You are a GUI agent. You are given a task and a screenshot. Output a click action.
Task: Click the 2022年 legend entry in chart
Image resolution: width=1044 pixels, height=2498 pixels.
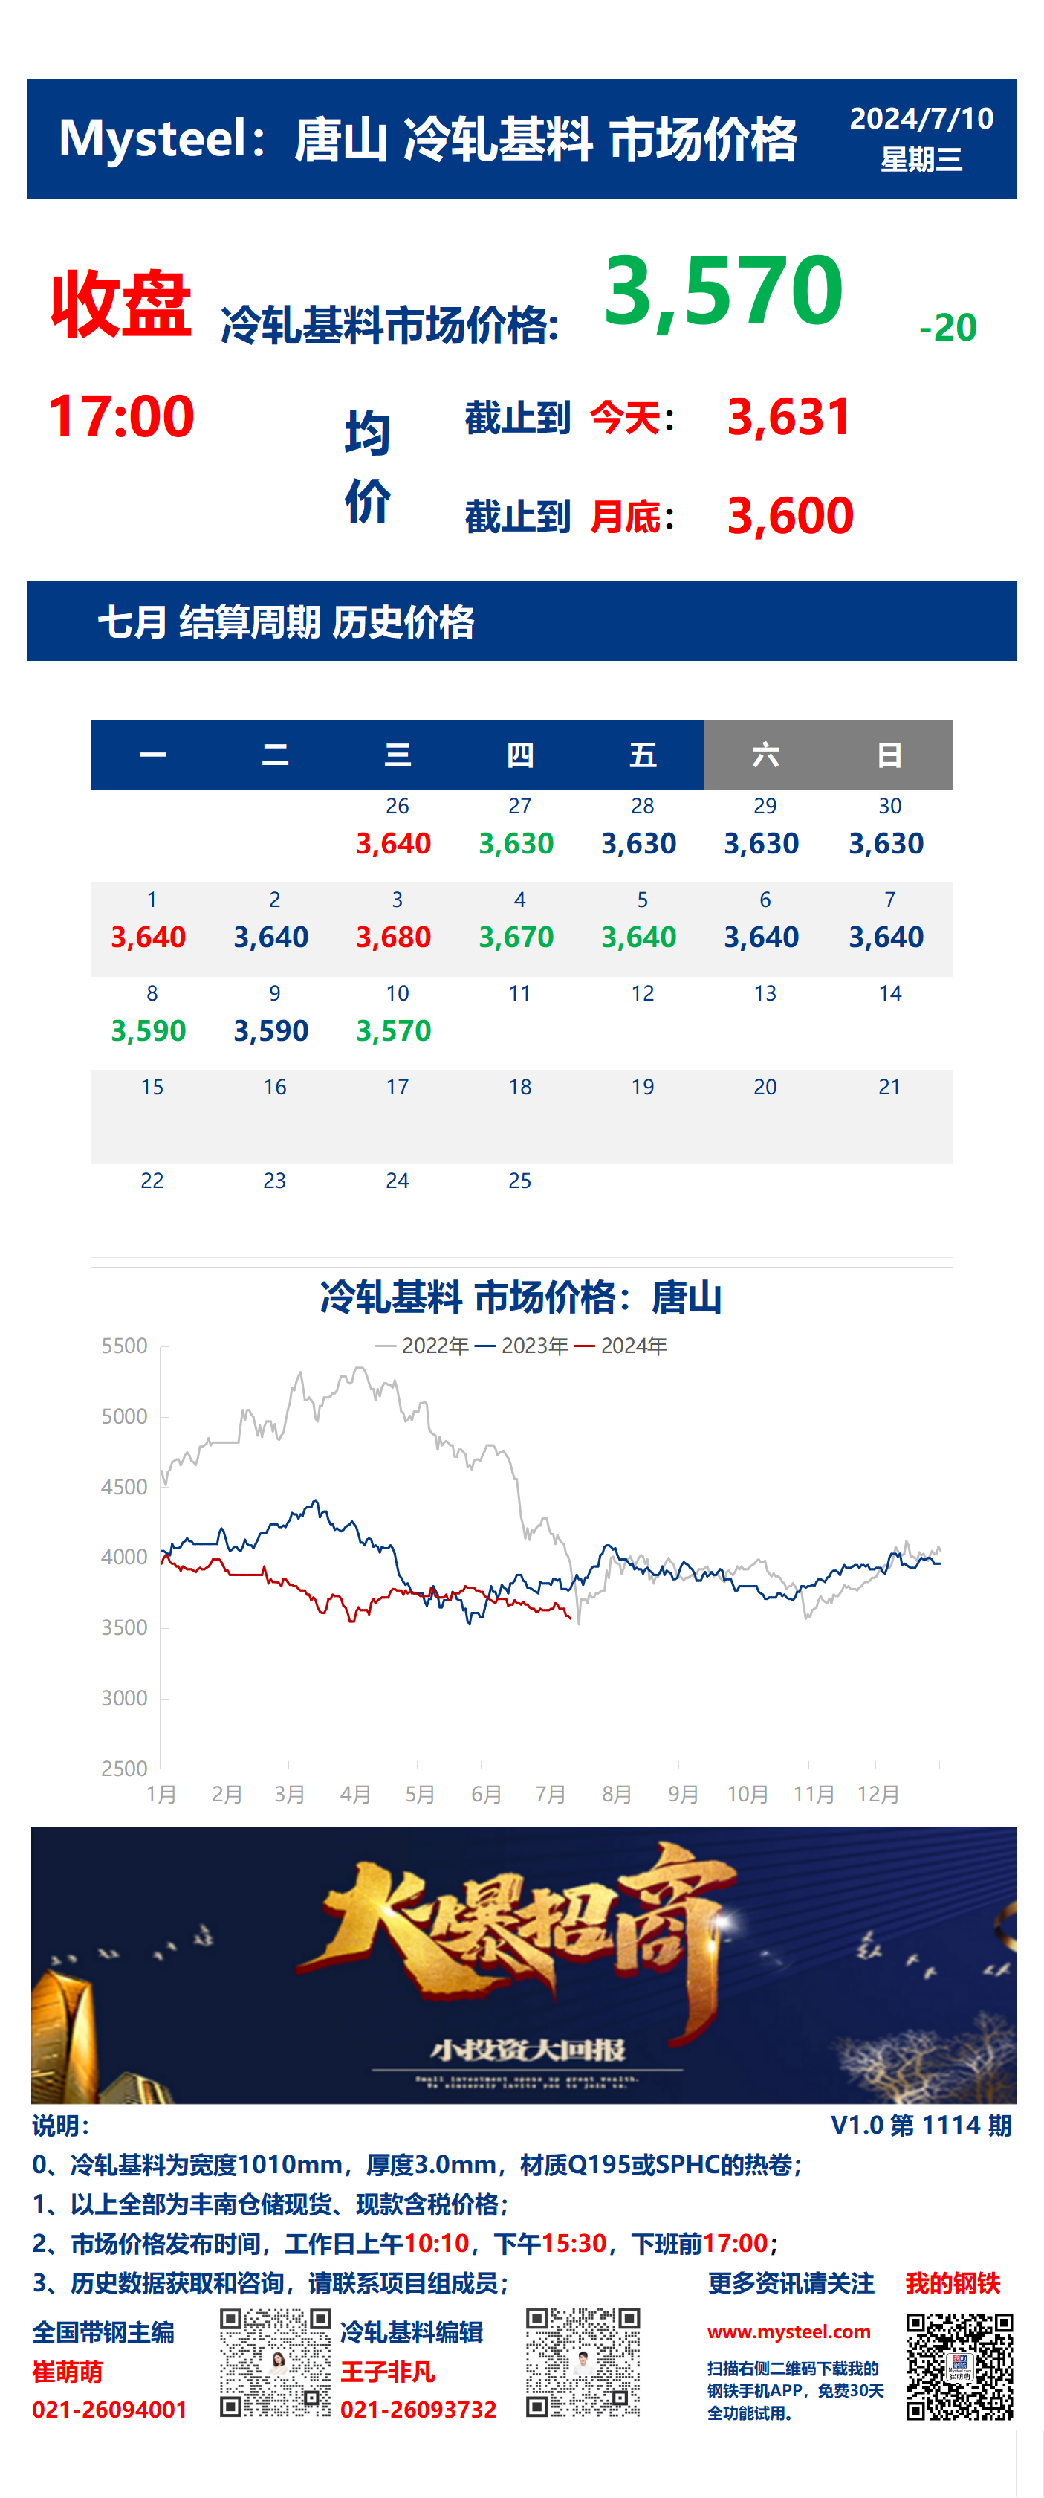pos(421,1346)
